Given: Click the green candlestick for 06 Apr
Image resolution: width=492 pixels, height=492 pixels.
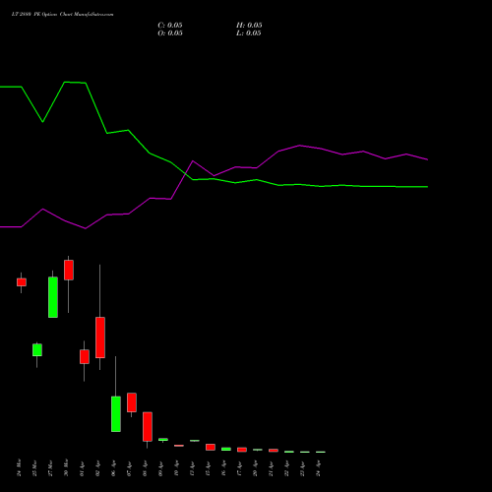Looking at the screenshot, I should click(116, 414).
